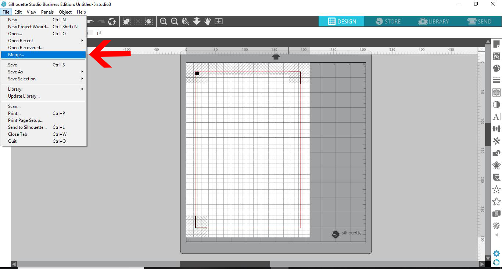Image resolution: width=502 pixels, height=269 pixels.
Task: Choose Save from the File menu
Action: (43, 65)
